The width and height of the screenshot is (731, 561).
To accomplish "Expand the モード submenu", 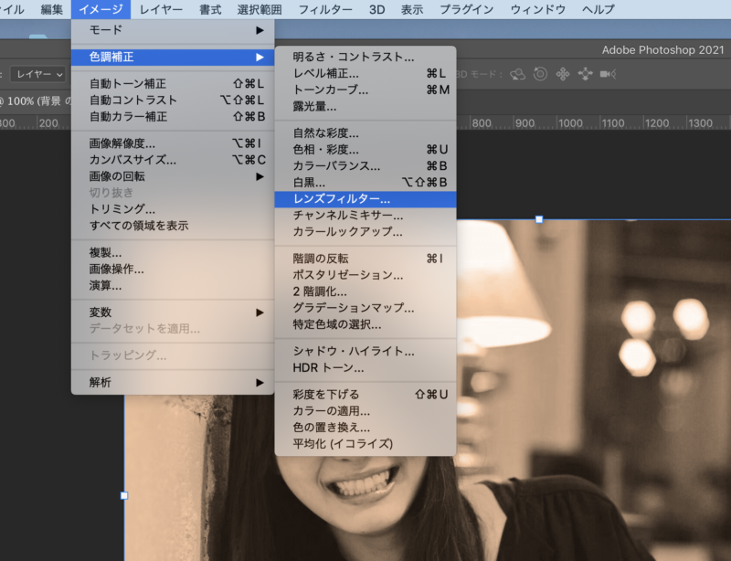I will tap(172, 30).
